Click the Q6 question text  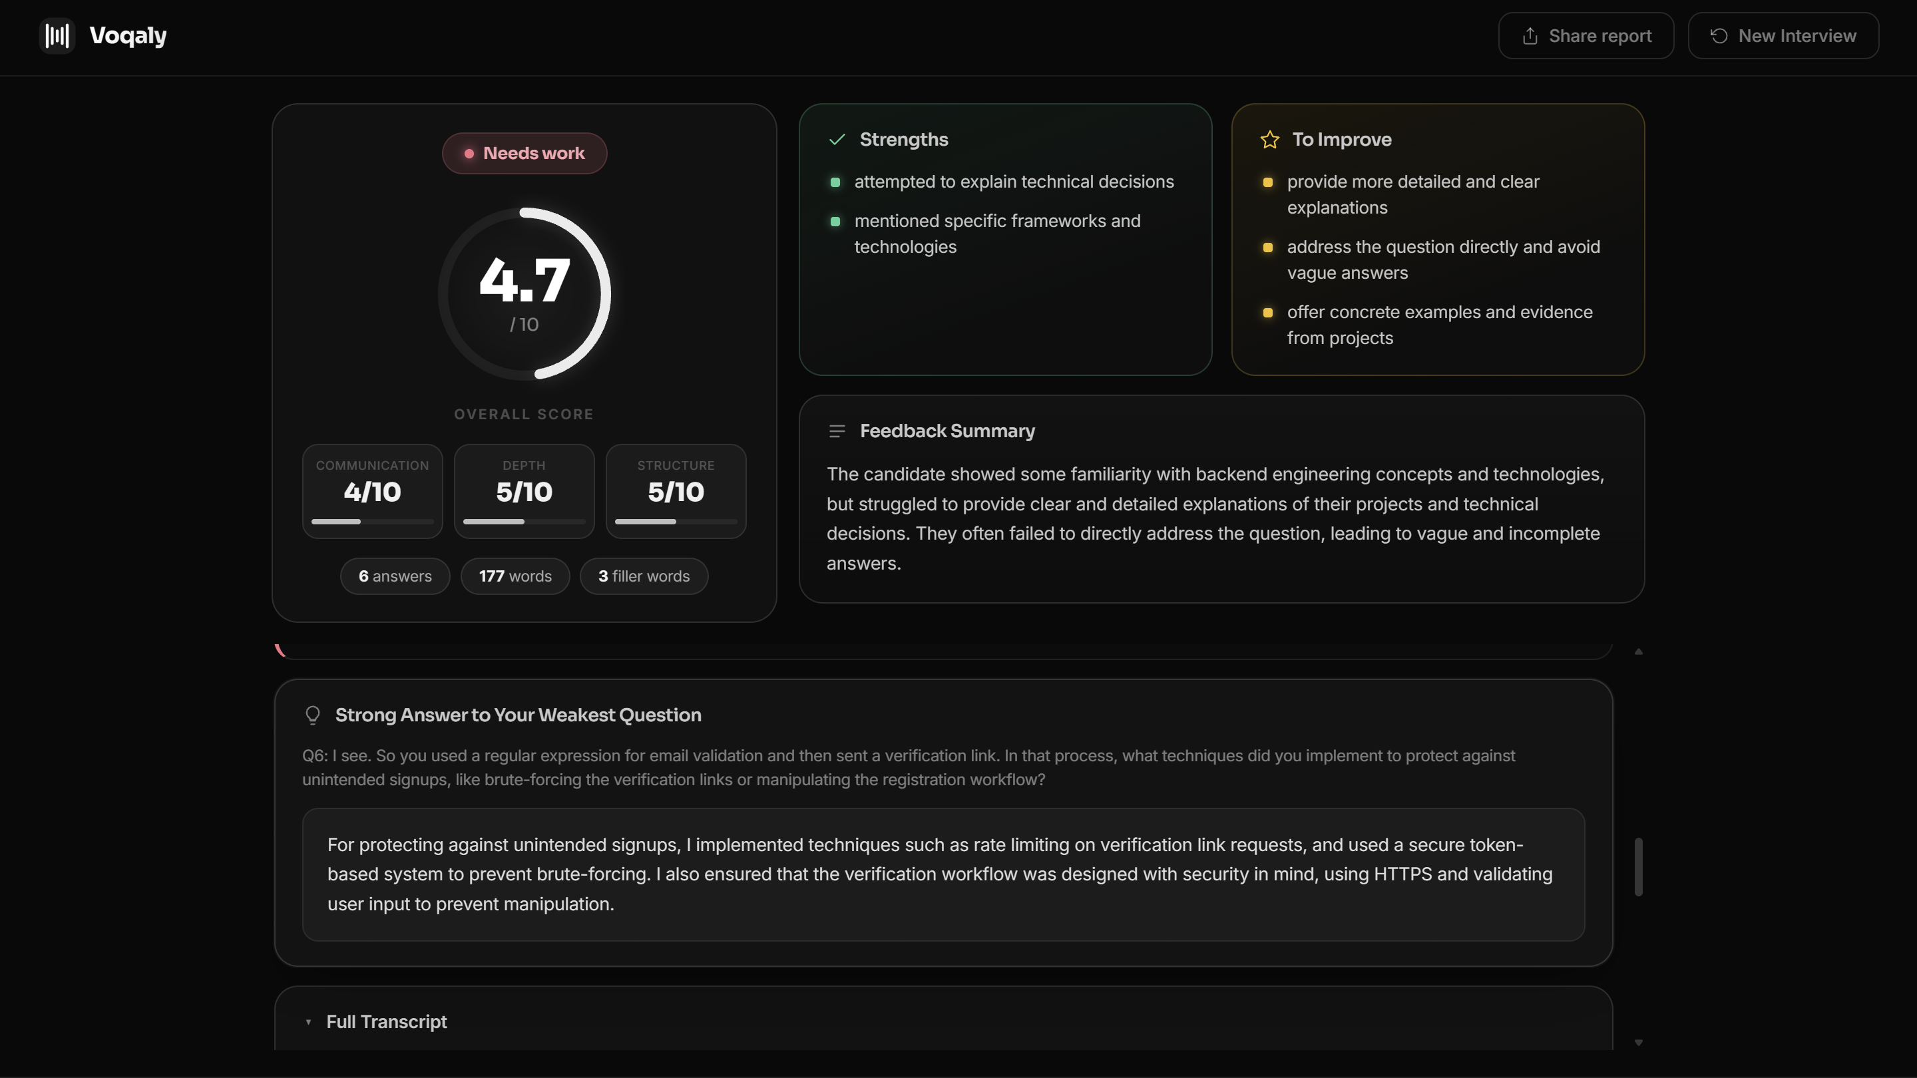[908, 767]
